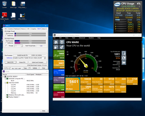Open the Tools dropdown arrow in CPU-Z
The image size is (145, 116).
pyautogui.click(x=29, y=68)
